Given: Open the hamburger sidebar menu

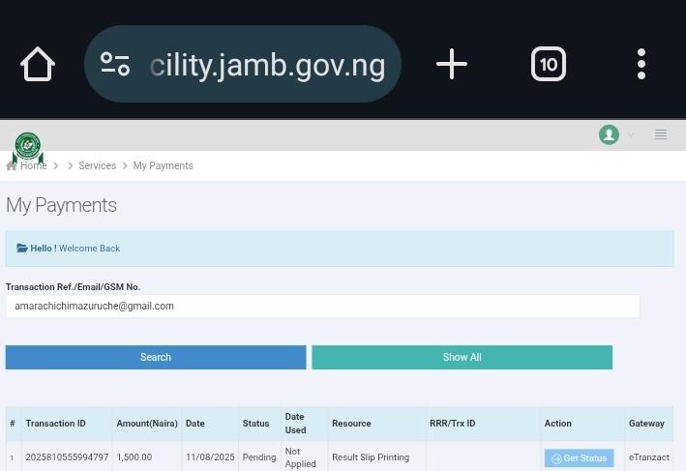Looking at the screenshot, I should click(661, 134).
